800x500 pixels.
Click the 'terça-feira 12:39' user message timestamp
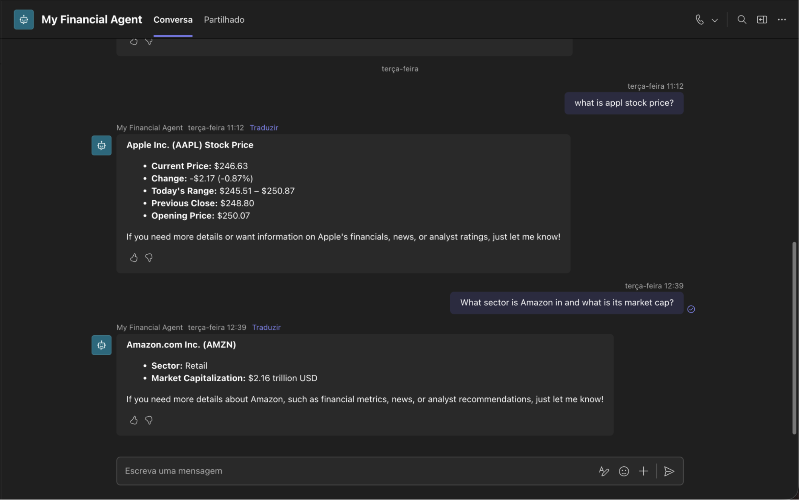[x=655, y=286]
